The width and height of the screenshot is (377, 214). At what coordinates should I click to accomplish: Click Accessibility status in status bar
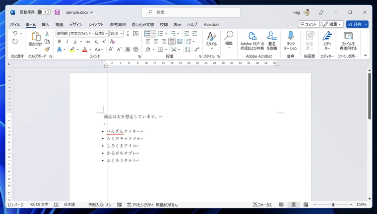coord(152,205)
